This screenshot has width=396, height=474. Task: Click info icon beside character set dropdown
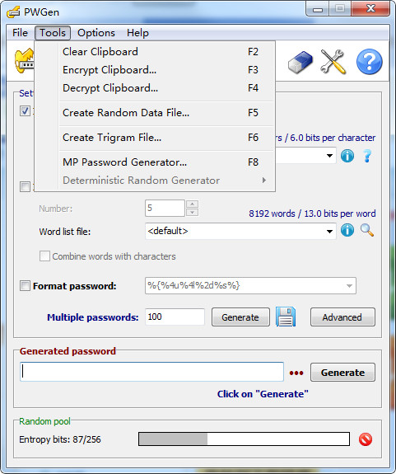tap(347, 156)
